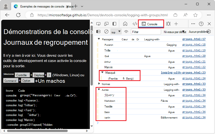Select the Marvin log entry
This screenshot has height=134, width=215.
point(108,67)
